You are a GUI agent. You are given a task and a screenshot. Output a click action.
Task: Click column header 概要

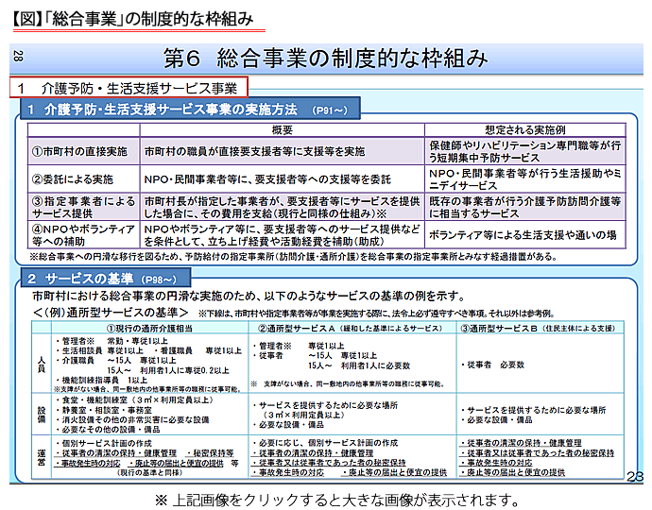tap(283, 130)
